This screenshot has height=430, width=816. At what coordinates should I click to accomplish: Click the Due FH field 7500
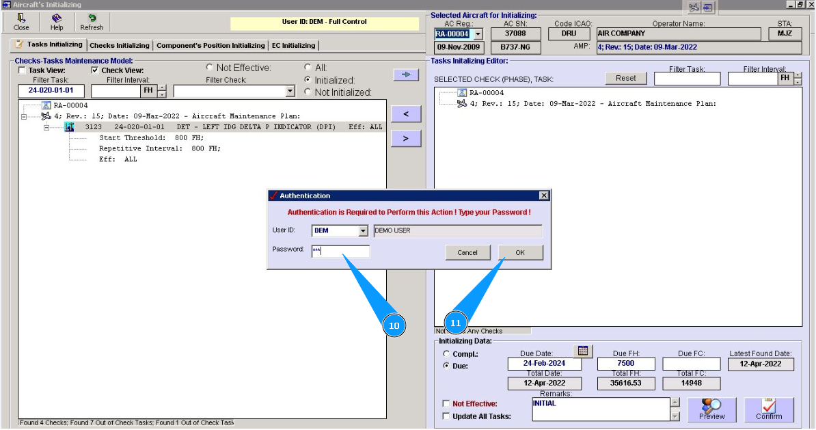(625, 364)
